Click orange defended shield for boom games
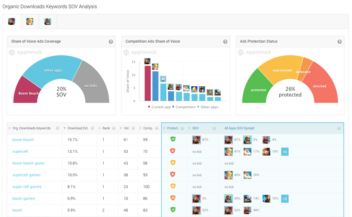Screen dimensions: 352x217 (173, 198)
